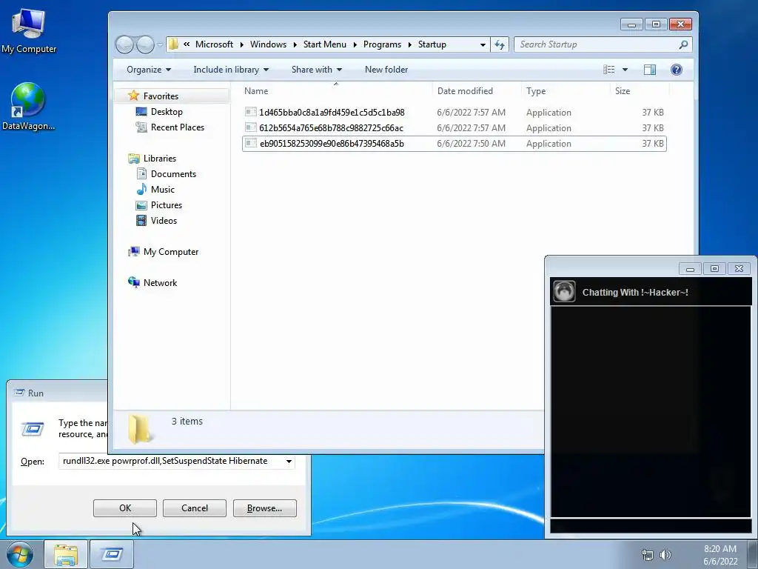
Task: Click Startup in breadcrumb path
Action: [x=432, y=44]
